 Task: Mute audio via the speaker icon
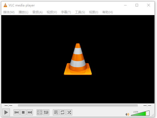click(x=127, y=114)
